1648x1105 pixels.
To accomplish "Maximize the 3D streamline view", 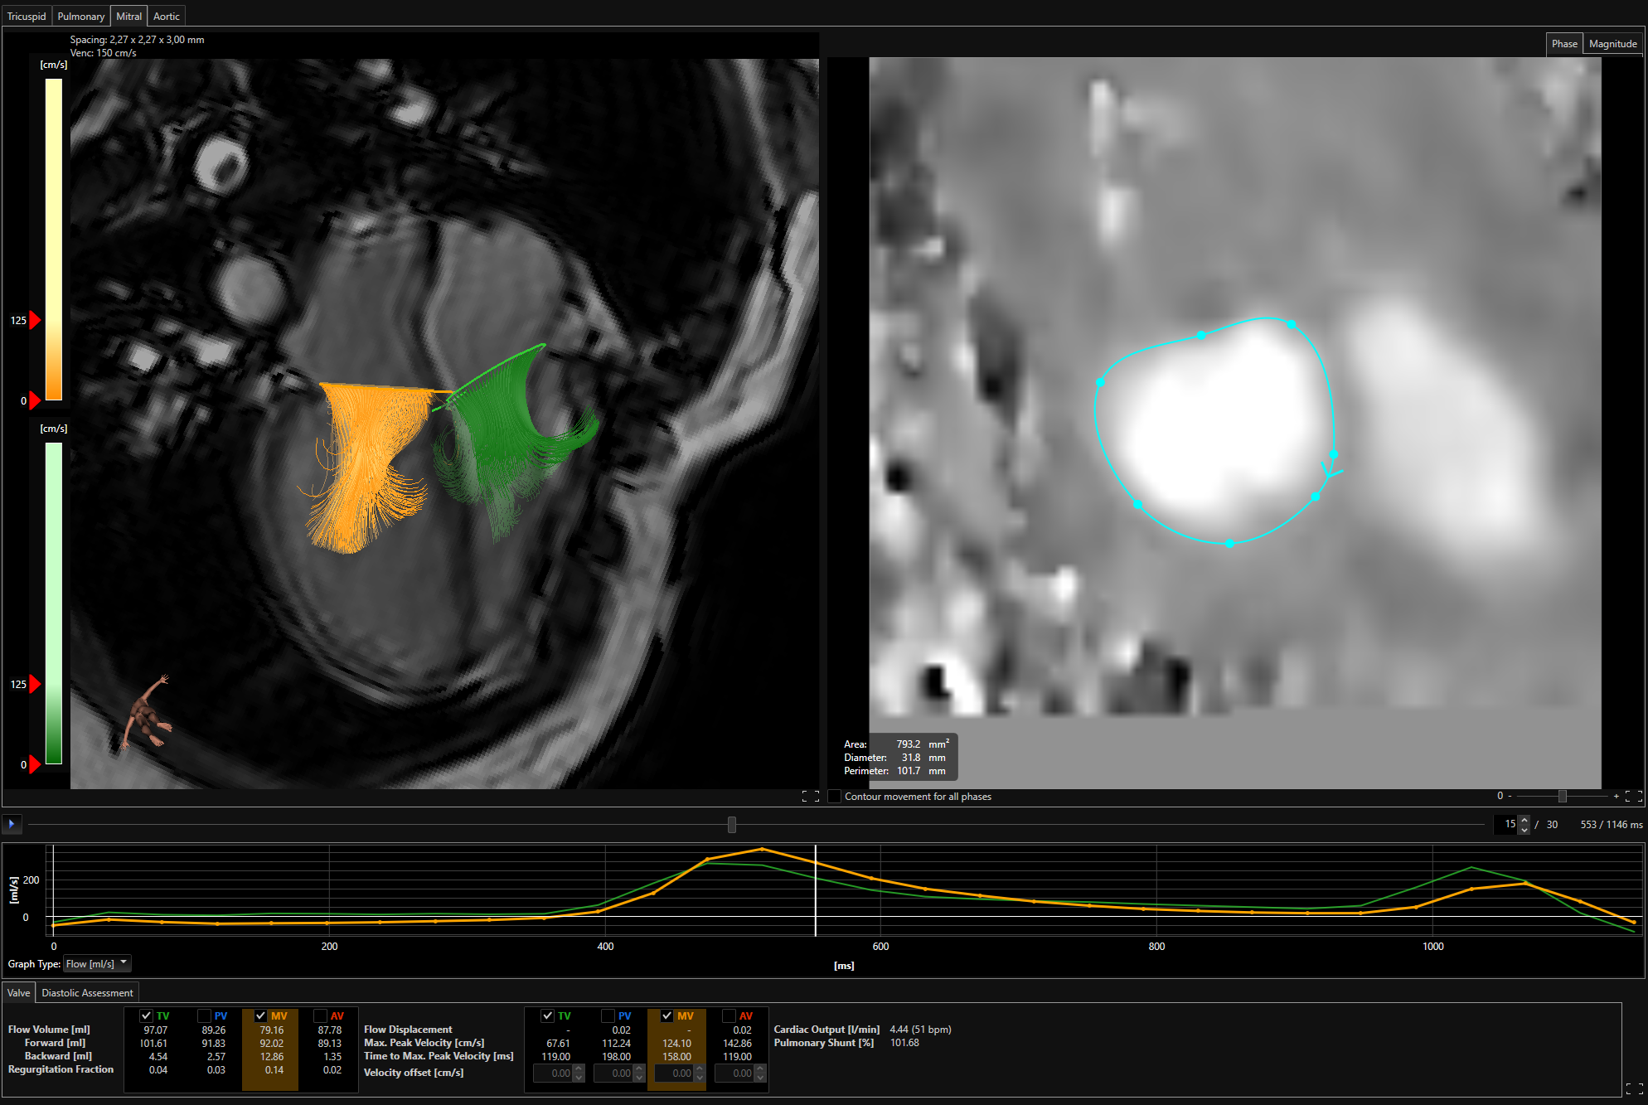I will [810, 797].
